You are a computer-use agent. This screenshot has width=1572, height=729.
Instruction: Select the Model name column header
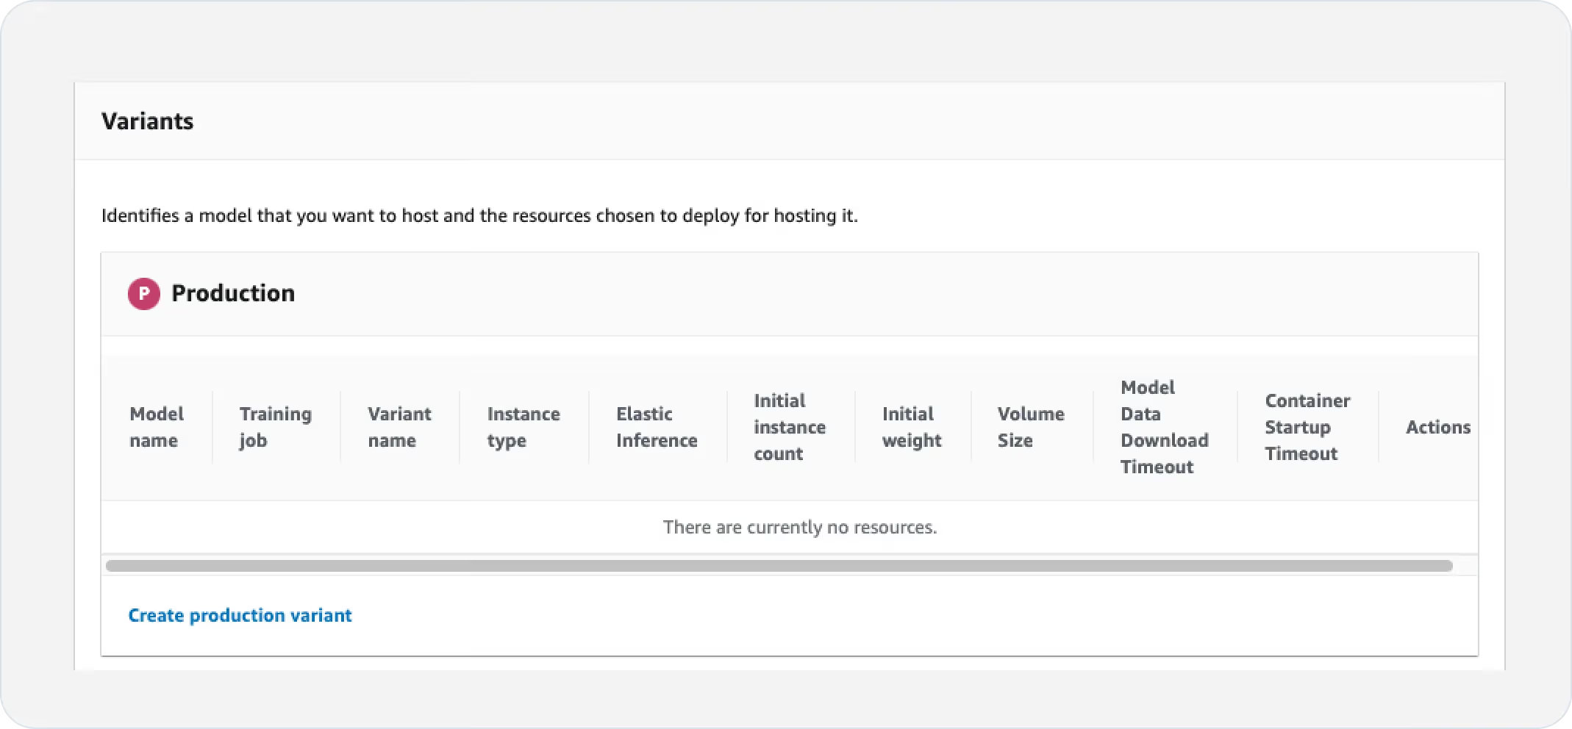156,427
